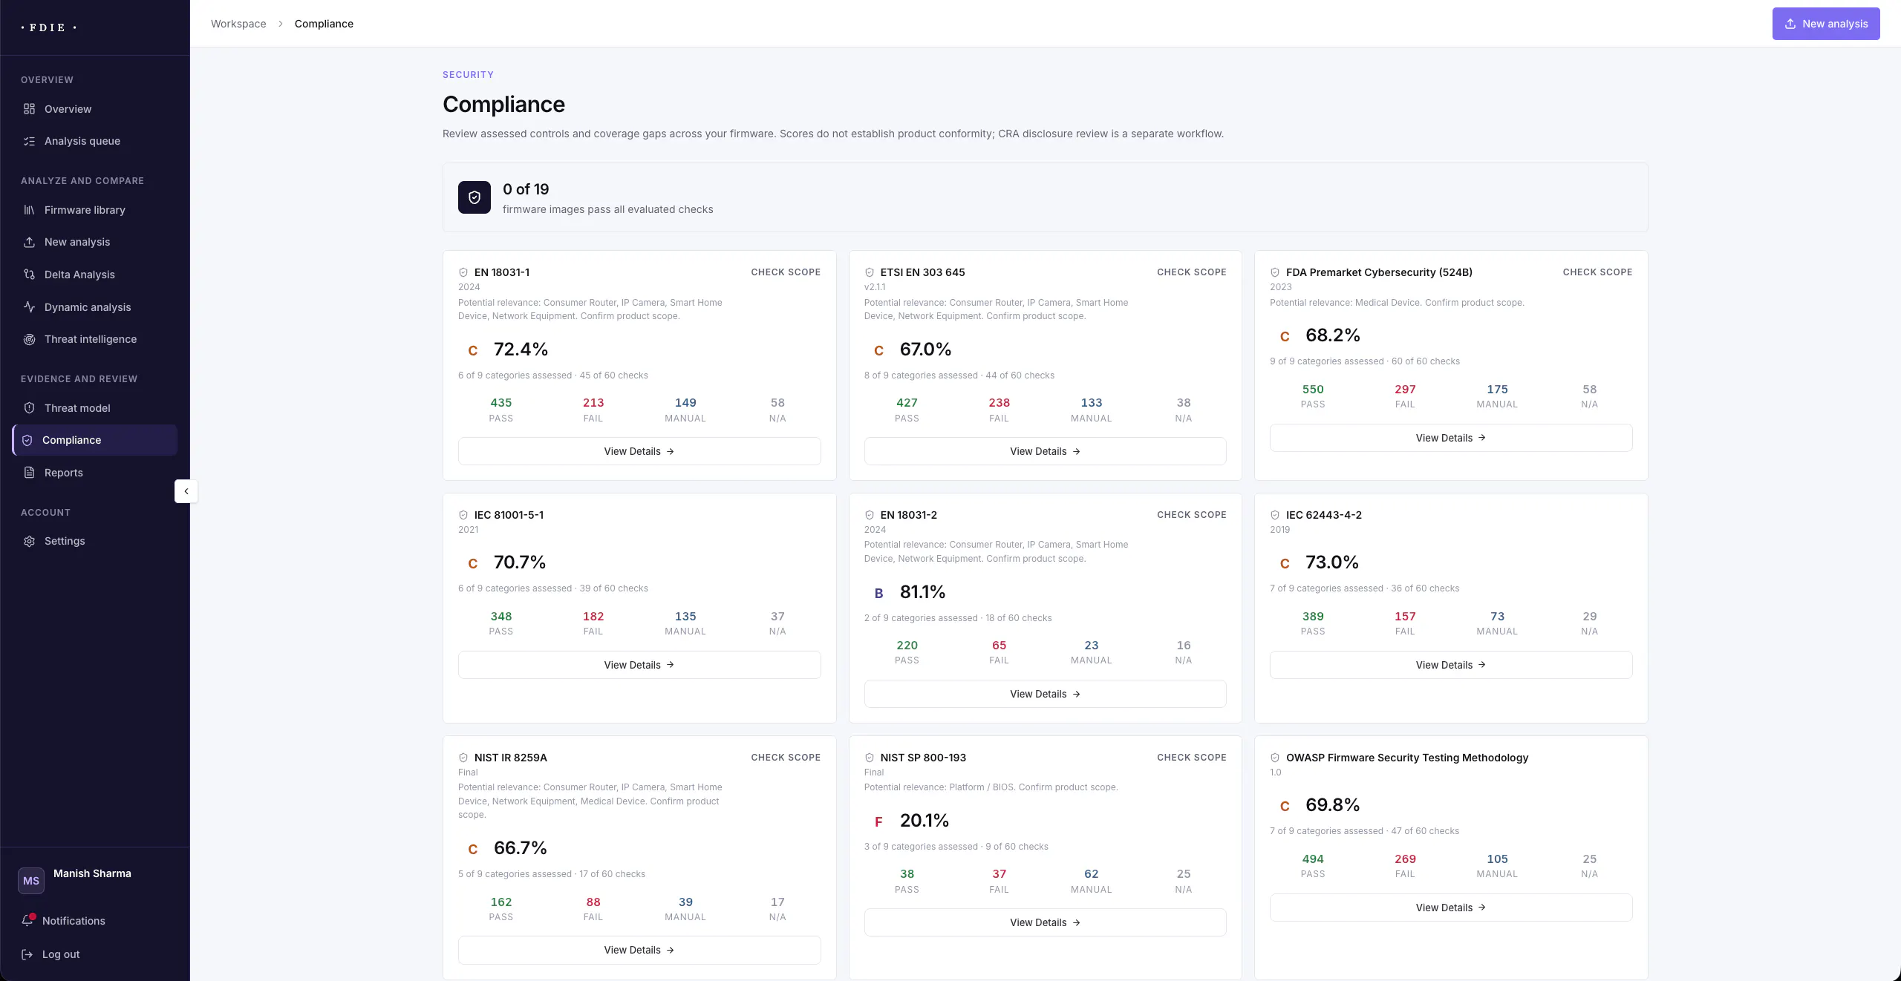Click the Delta Analysis compare icon
This screenshot has height=981, width=1901.
point(29,275)
